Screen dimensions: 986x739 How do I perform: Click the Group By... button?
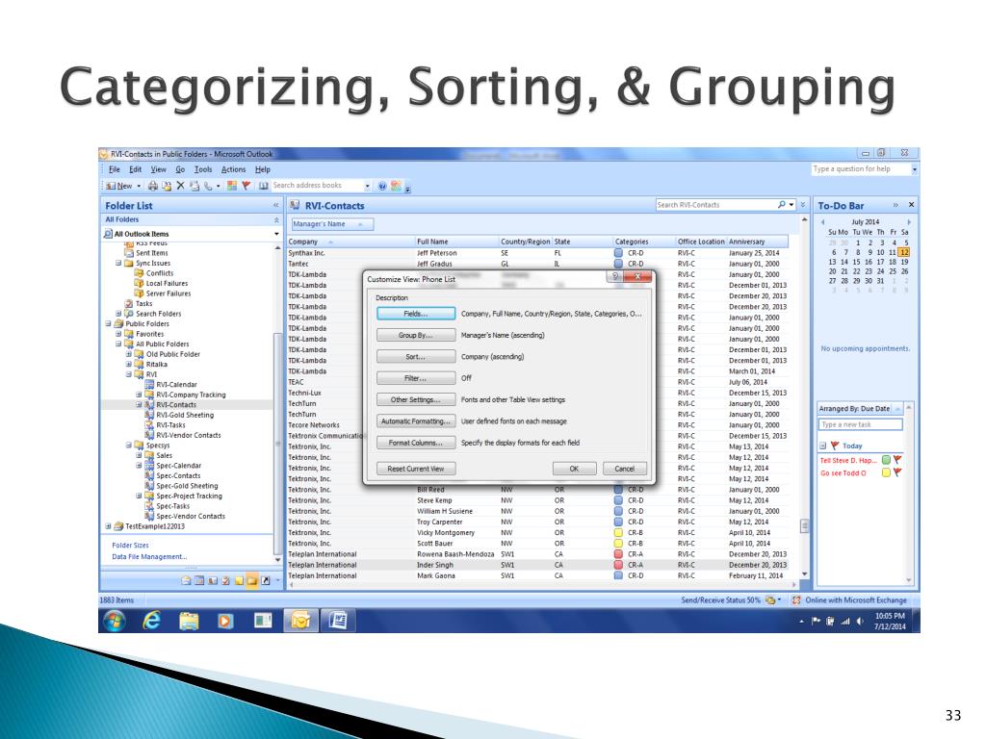coord(416,335)
